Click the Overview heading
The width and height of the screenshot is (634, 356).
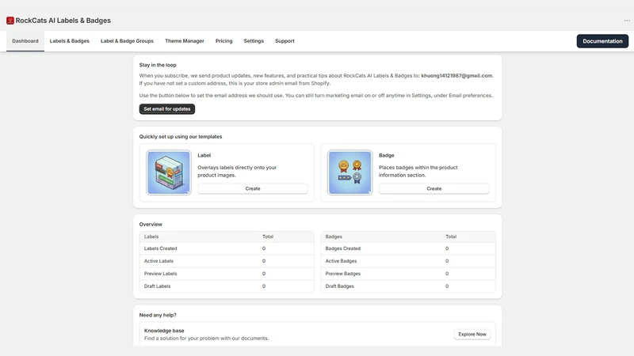point(151,225)
